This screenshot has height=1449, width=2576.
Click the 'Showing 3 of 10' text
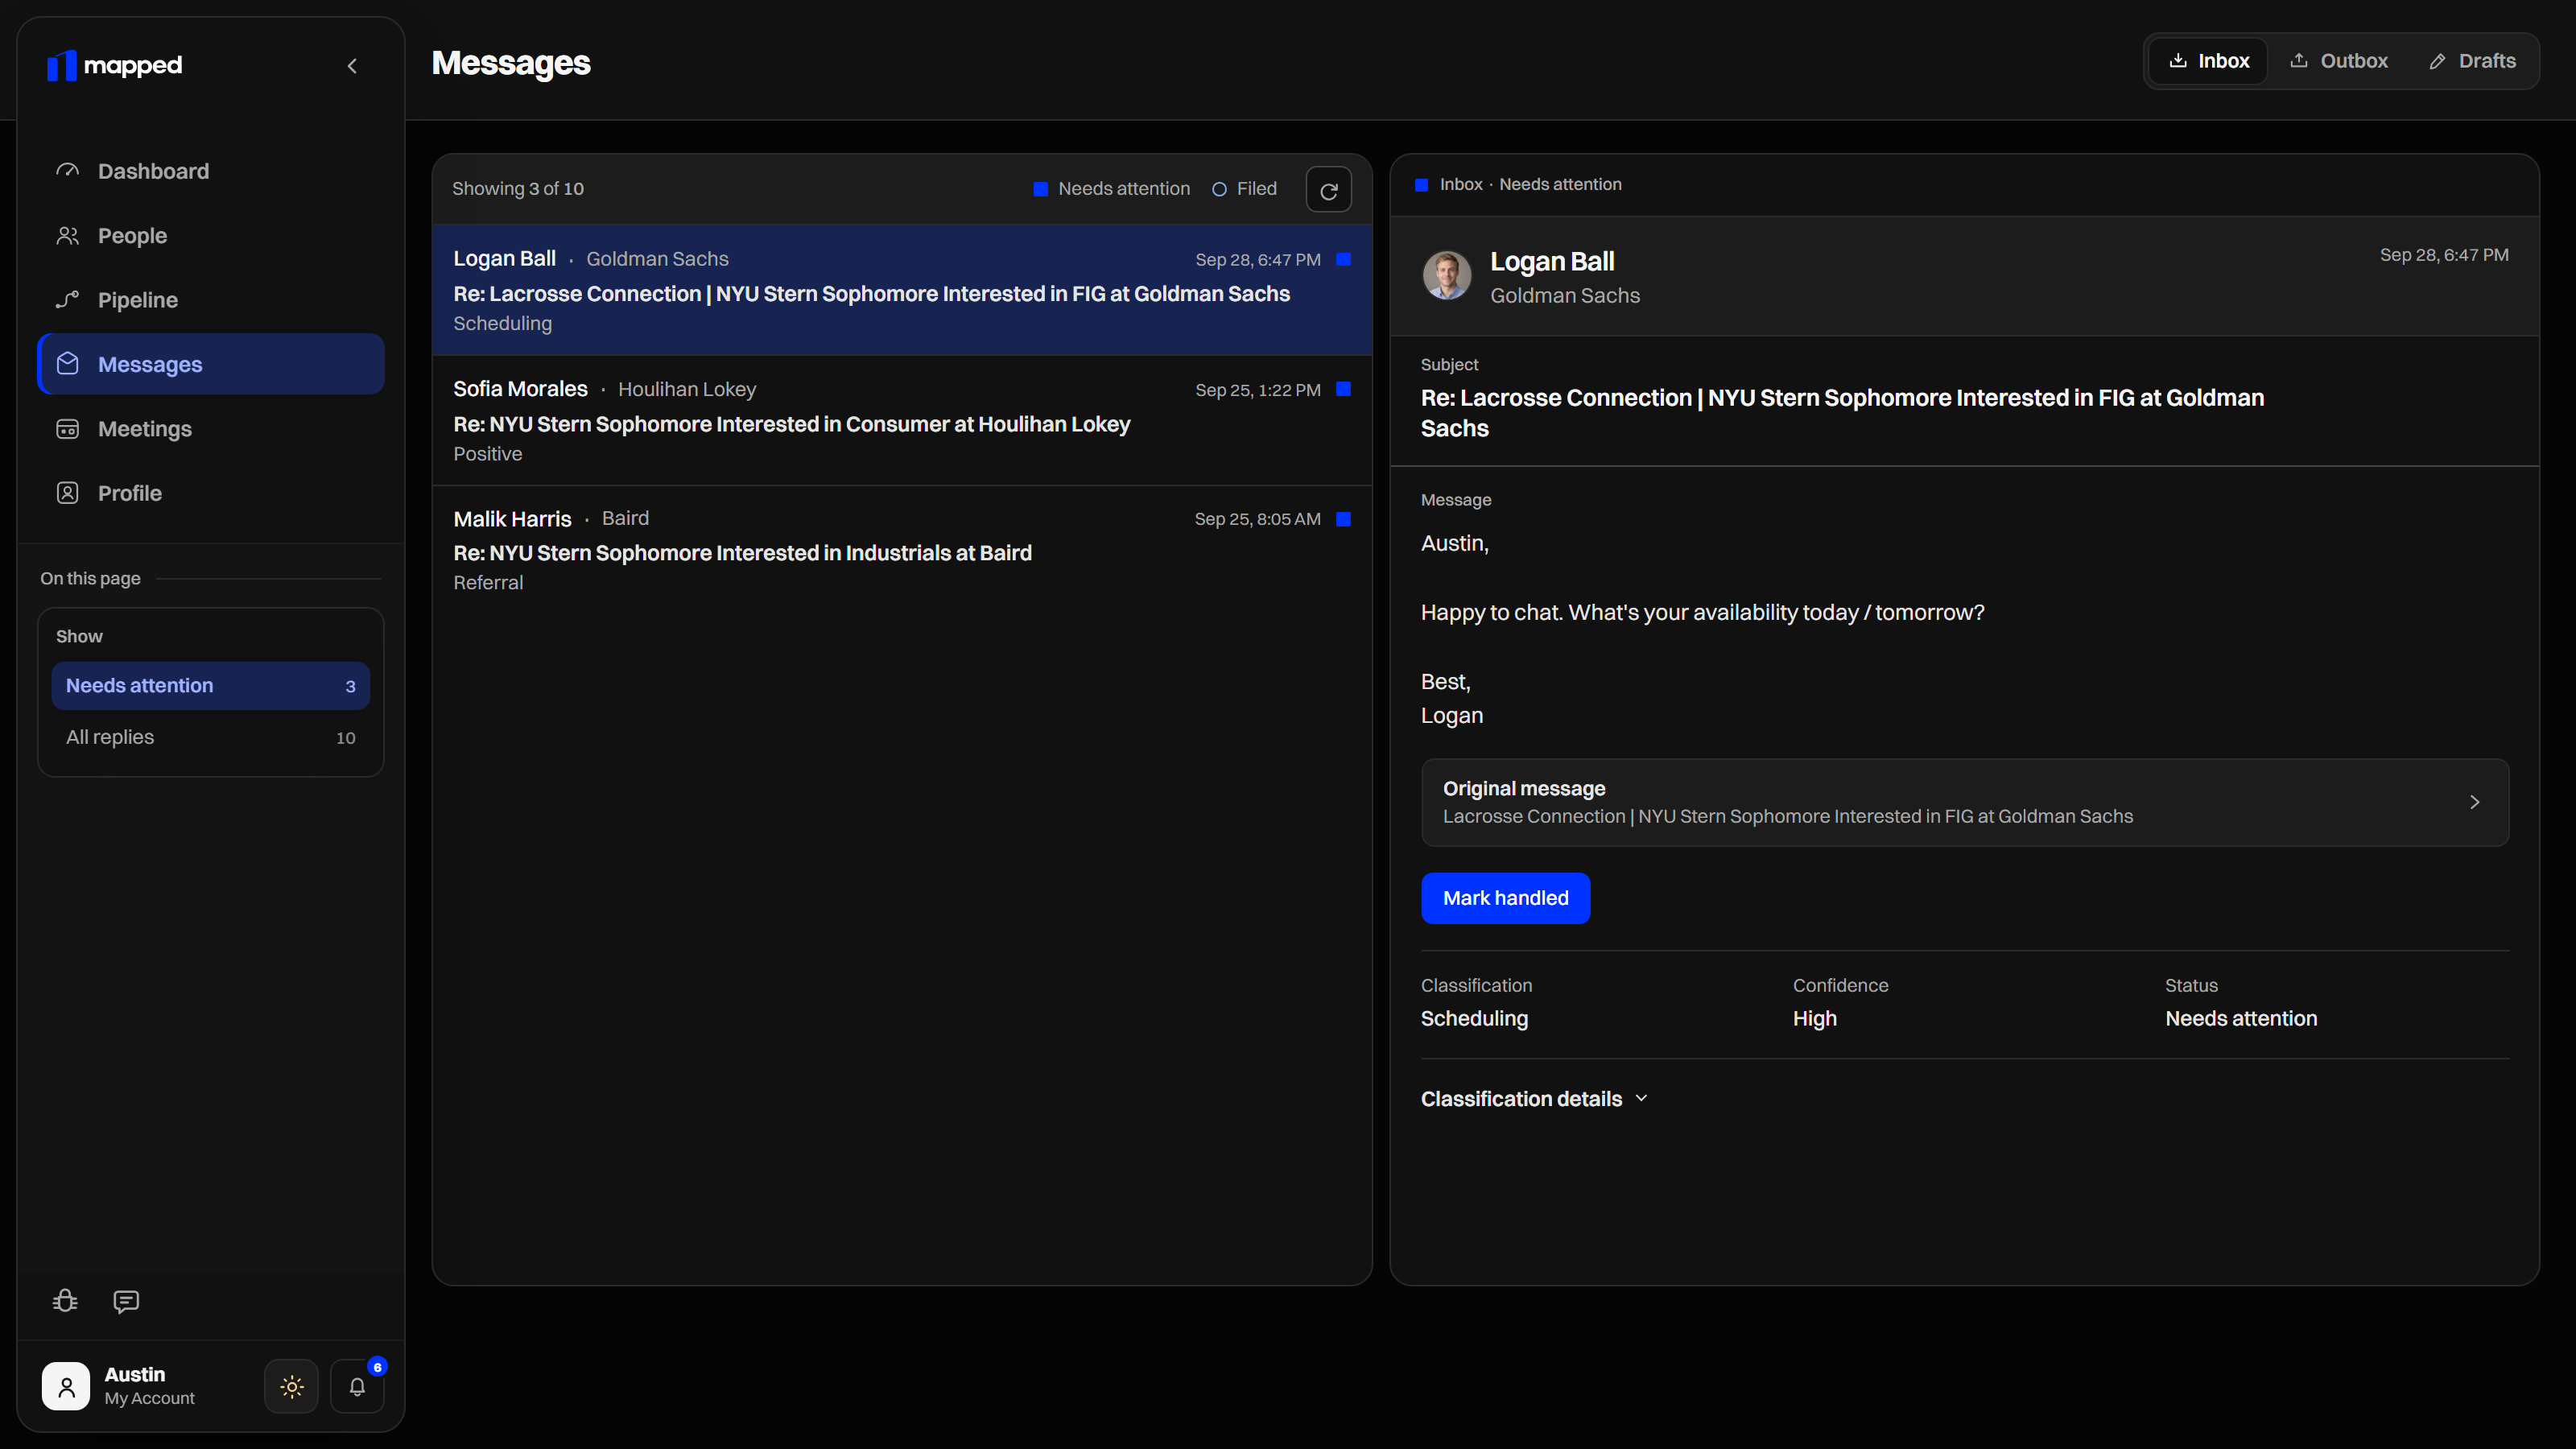(x=518, y=189)
